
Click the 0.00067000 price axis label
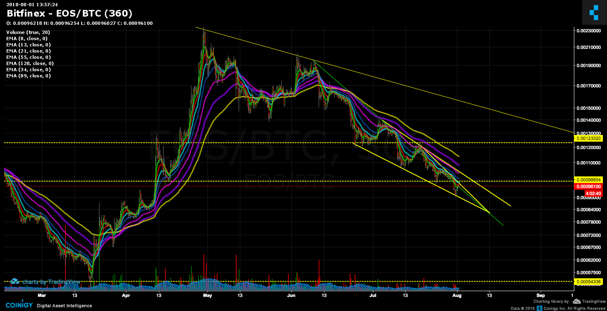(x=588, y=247)
